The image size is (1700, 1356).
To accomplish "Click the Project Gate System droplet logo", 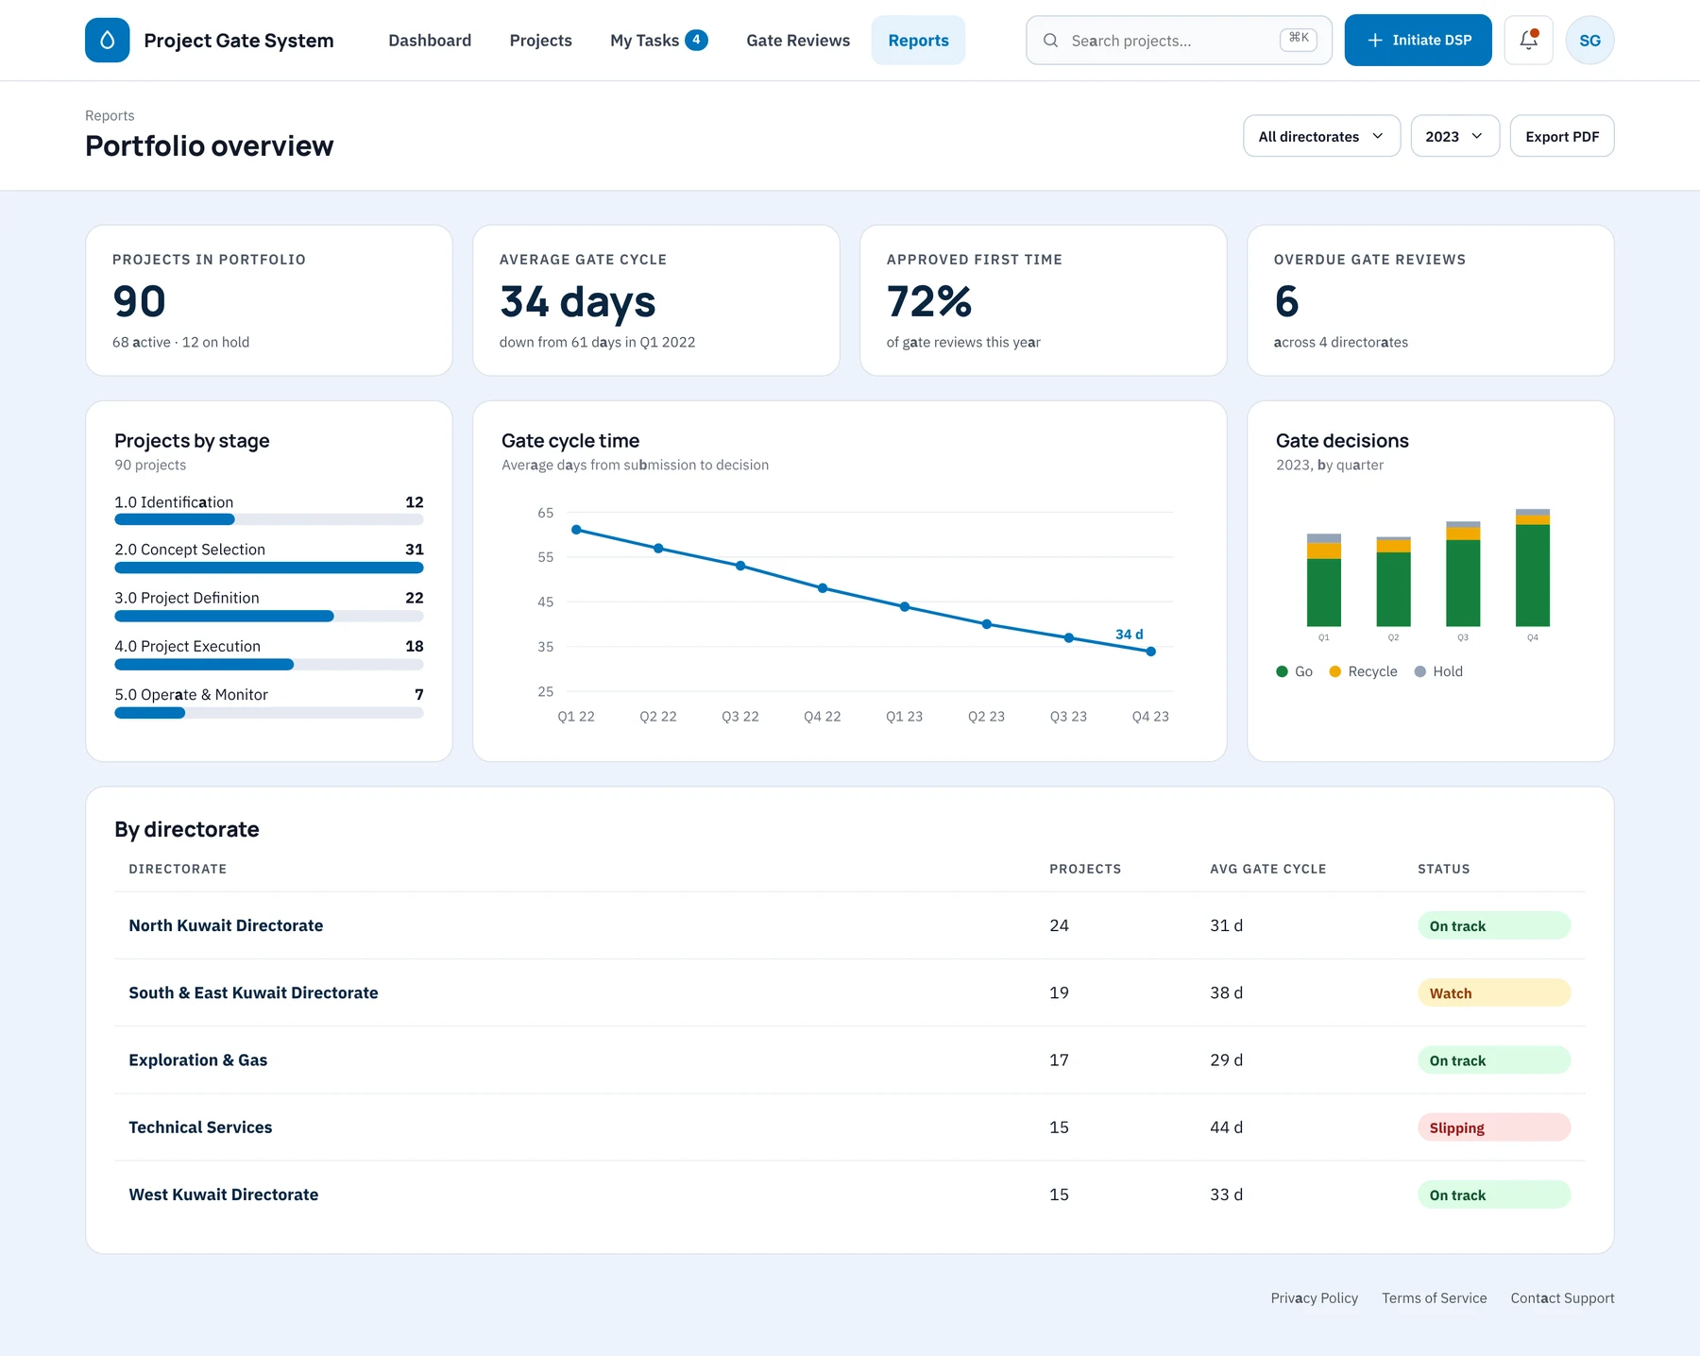I will [x=107, y=40].
